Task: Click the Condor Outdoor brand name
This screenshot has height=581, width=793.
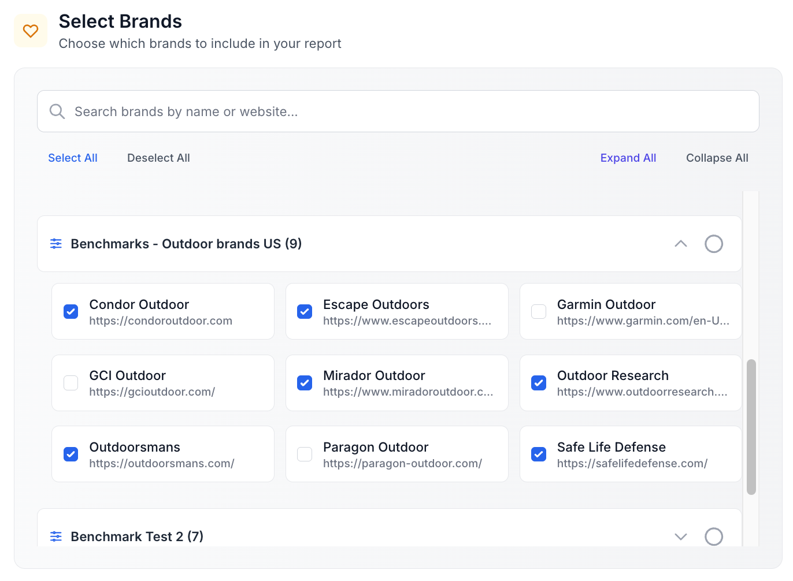Action: [x=139, y=304]
